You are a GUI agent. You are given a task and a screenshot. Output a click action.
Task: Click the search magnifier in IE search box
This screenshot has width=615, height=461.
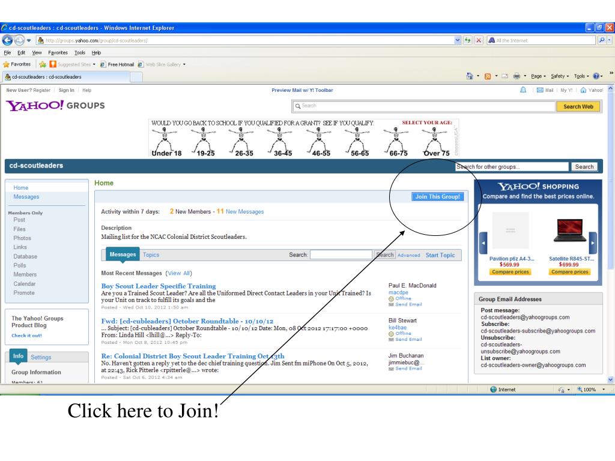[602, 40]
